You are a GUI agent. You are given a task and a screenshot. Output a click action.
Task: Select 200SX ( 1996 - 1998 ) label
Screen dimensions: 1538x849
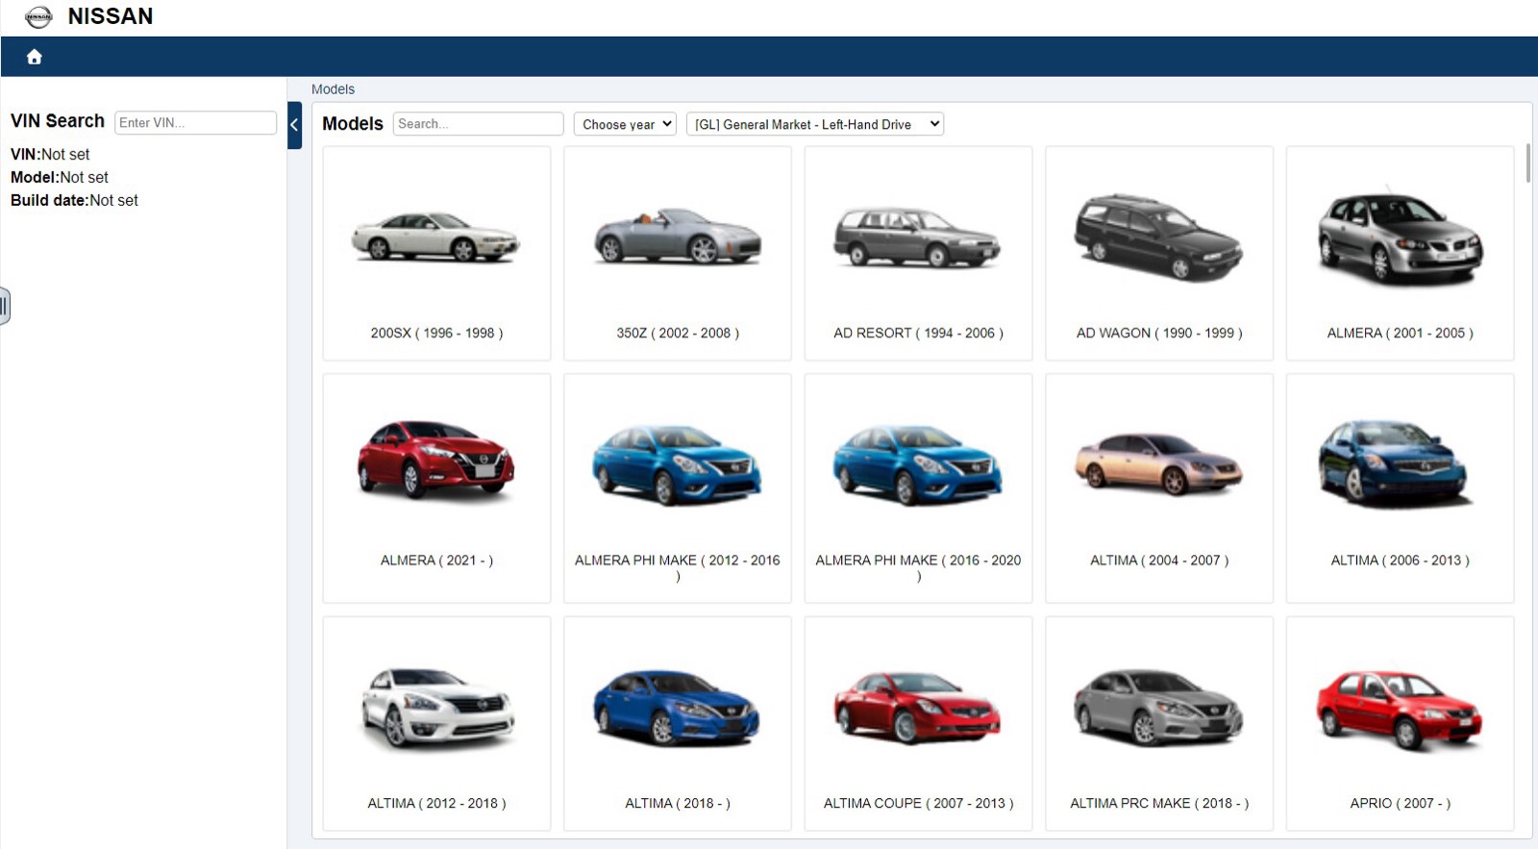coord(436,333)
